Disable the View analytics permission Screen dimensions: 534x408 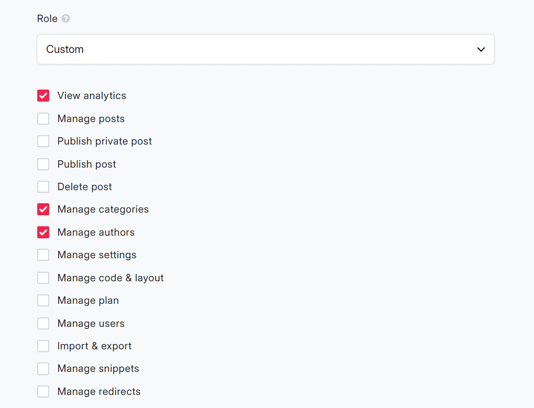43,95
